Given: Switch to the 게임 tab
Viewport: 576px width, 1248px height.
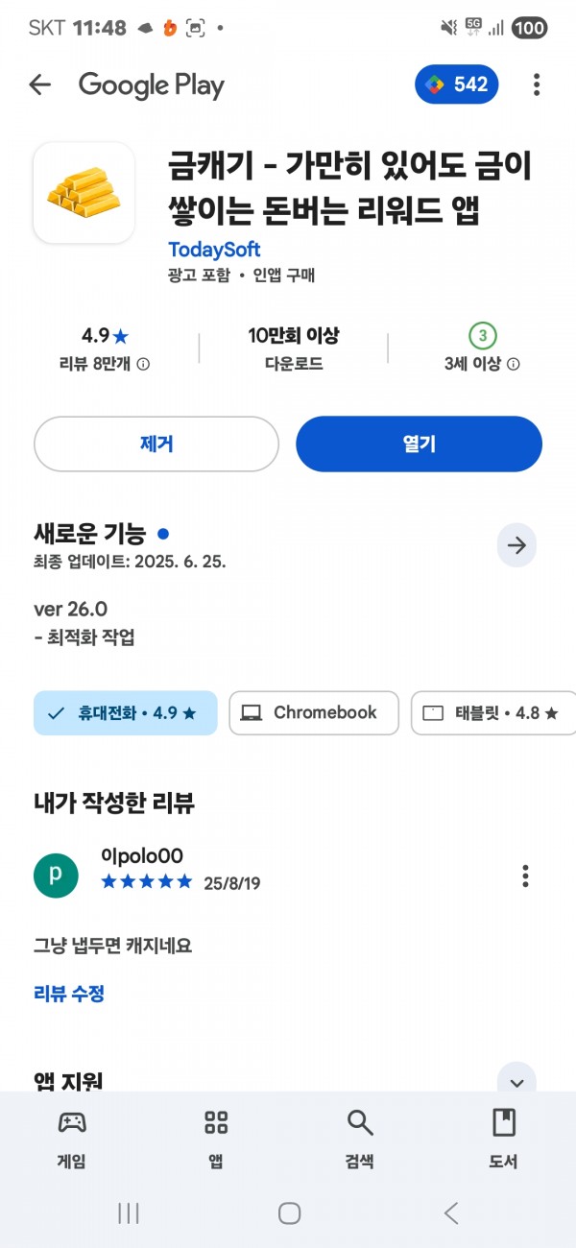Looking at the screenshot, I should [x=72, y=1140].
